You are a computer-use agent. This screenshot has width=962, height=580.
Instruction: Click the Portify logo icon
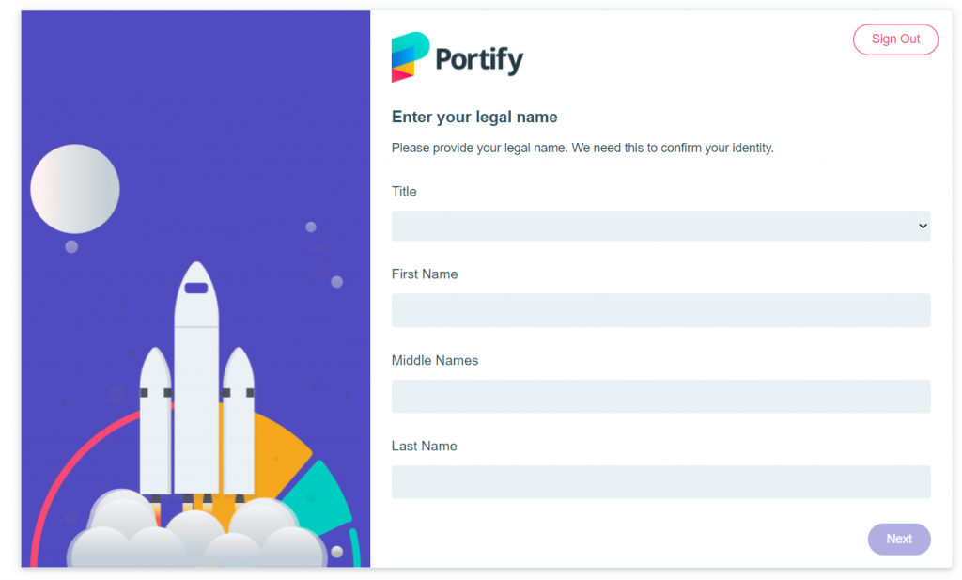pyautogui.click(x=411, y=57)
